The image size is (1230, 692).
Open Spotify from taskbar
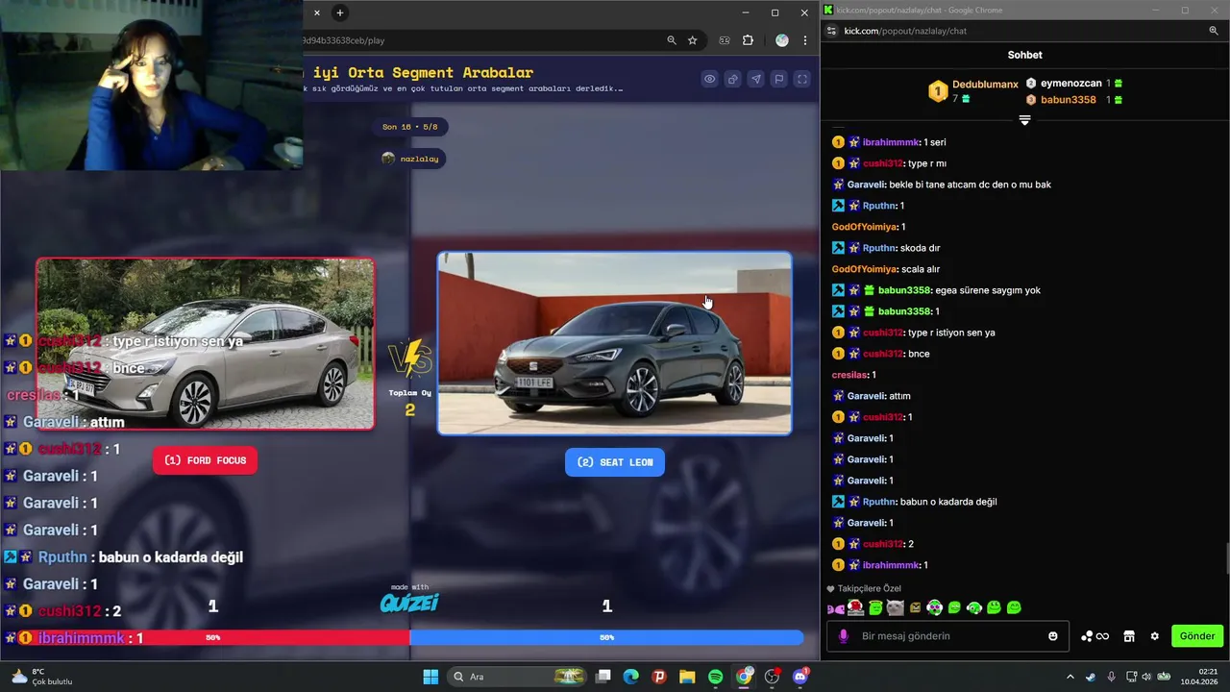tap(715, 677)
